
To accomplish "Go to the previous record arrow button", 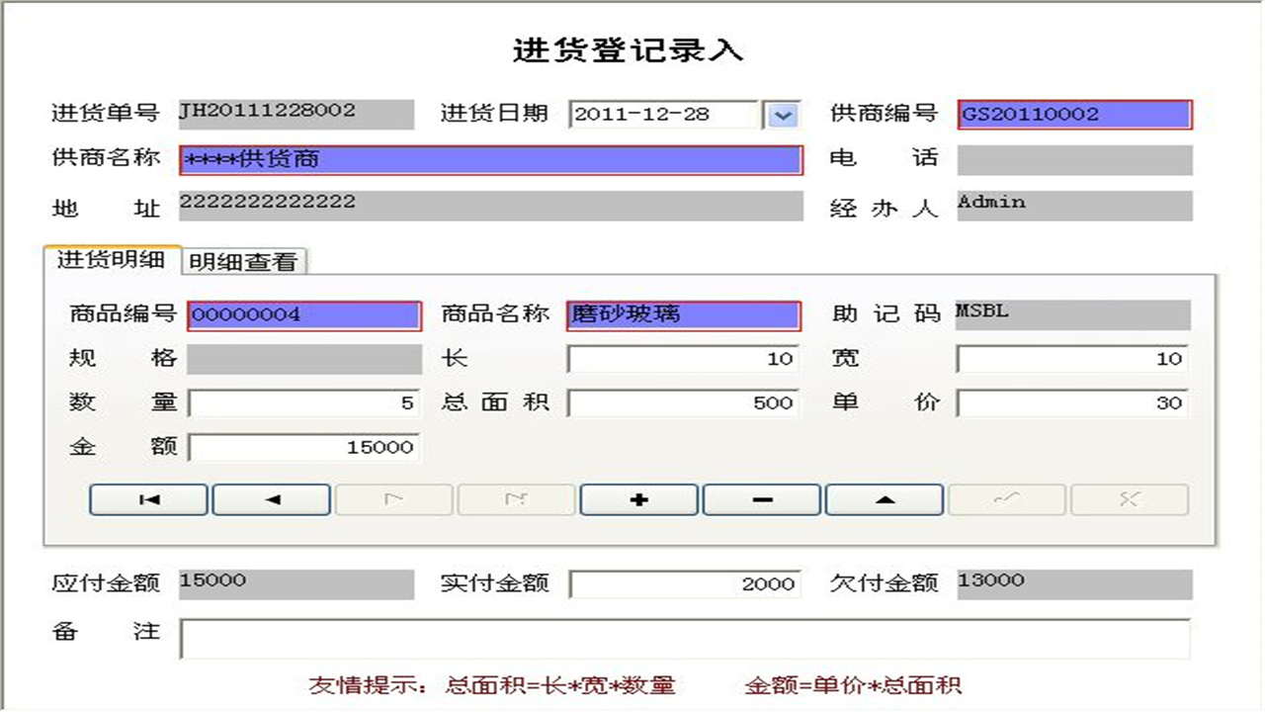I will coord(270,499).
